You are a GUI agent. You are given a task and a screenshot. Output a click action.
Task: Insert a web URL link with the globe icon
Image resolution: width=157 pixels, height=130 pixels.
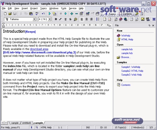tap(125, 19)
